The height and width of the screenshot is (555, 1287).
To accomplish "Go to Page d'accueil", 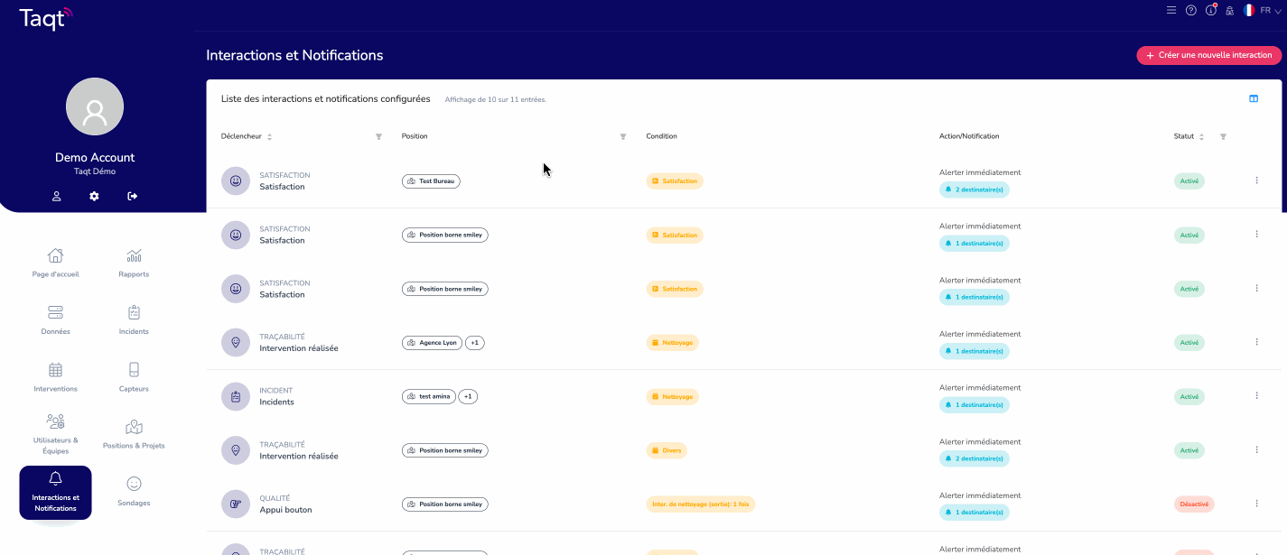I will point(55,263).
